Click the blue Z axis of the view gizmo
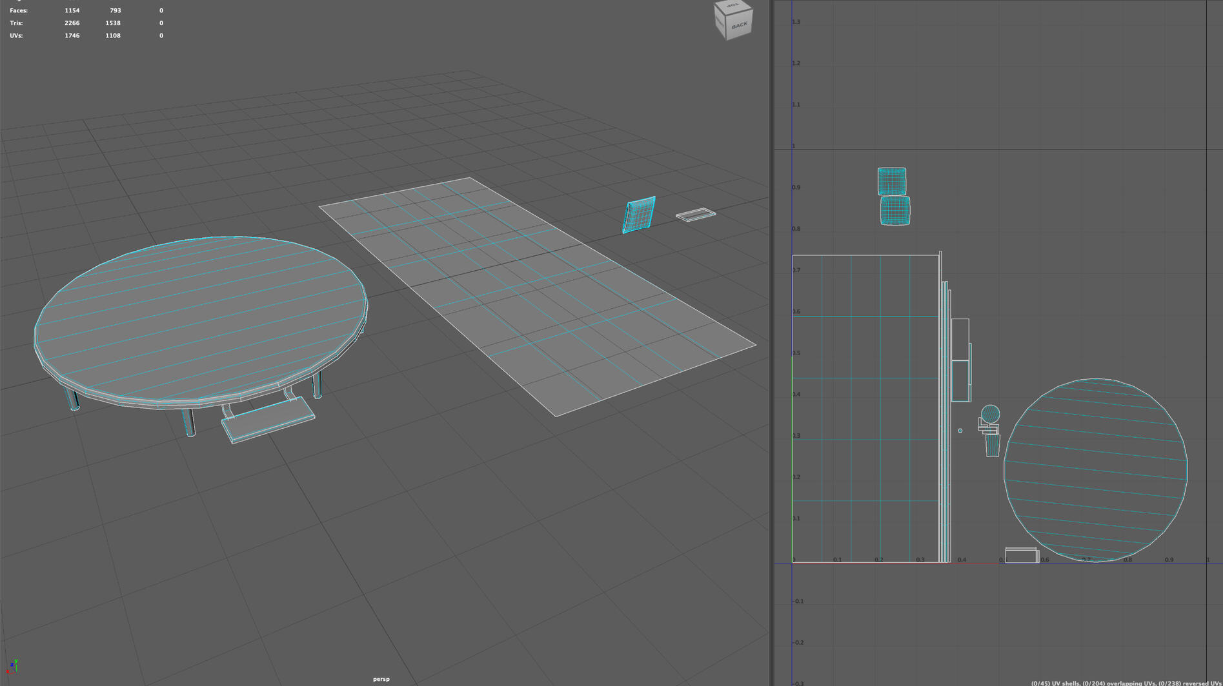 (x=12, y=665)
